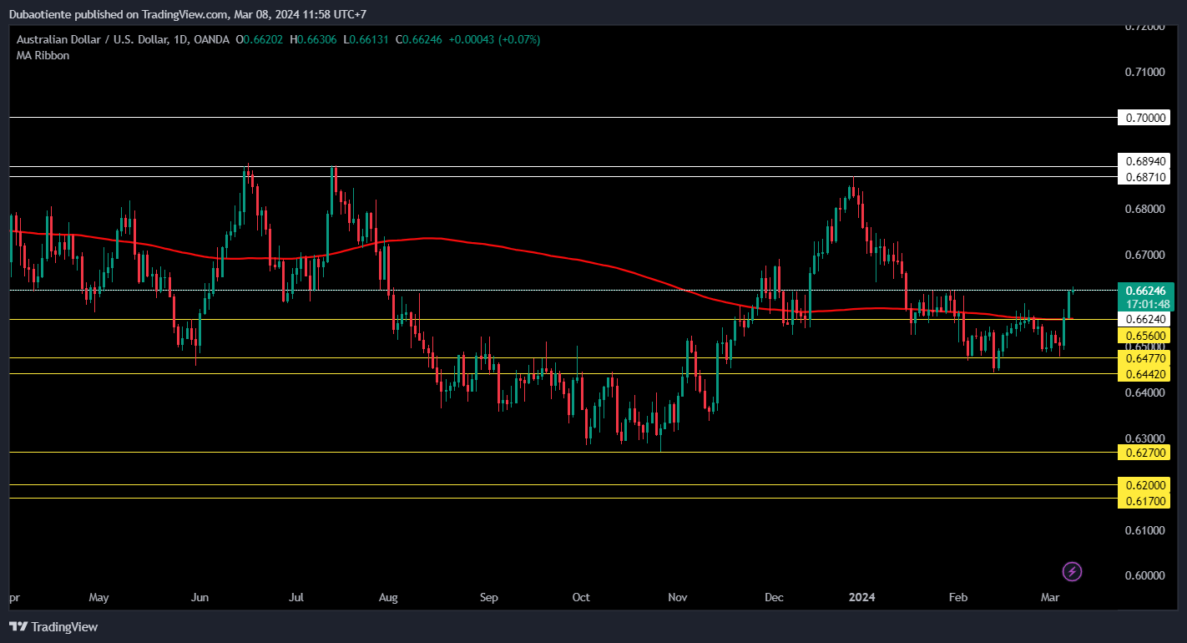Click the MA Ribbon indicator label
This screenshot has width=1187, height=643.
[x=43, y=55]
